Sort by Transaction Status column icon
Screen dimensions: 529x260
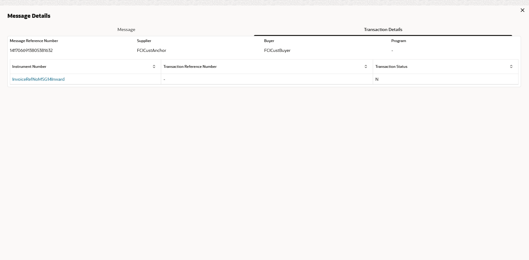click(x=511, y=67)
